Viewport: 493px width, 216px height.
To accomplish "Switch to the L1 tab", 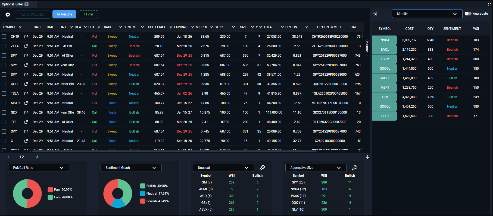I will [7, 157].
